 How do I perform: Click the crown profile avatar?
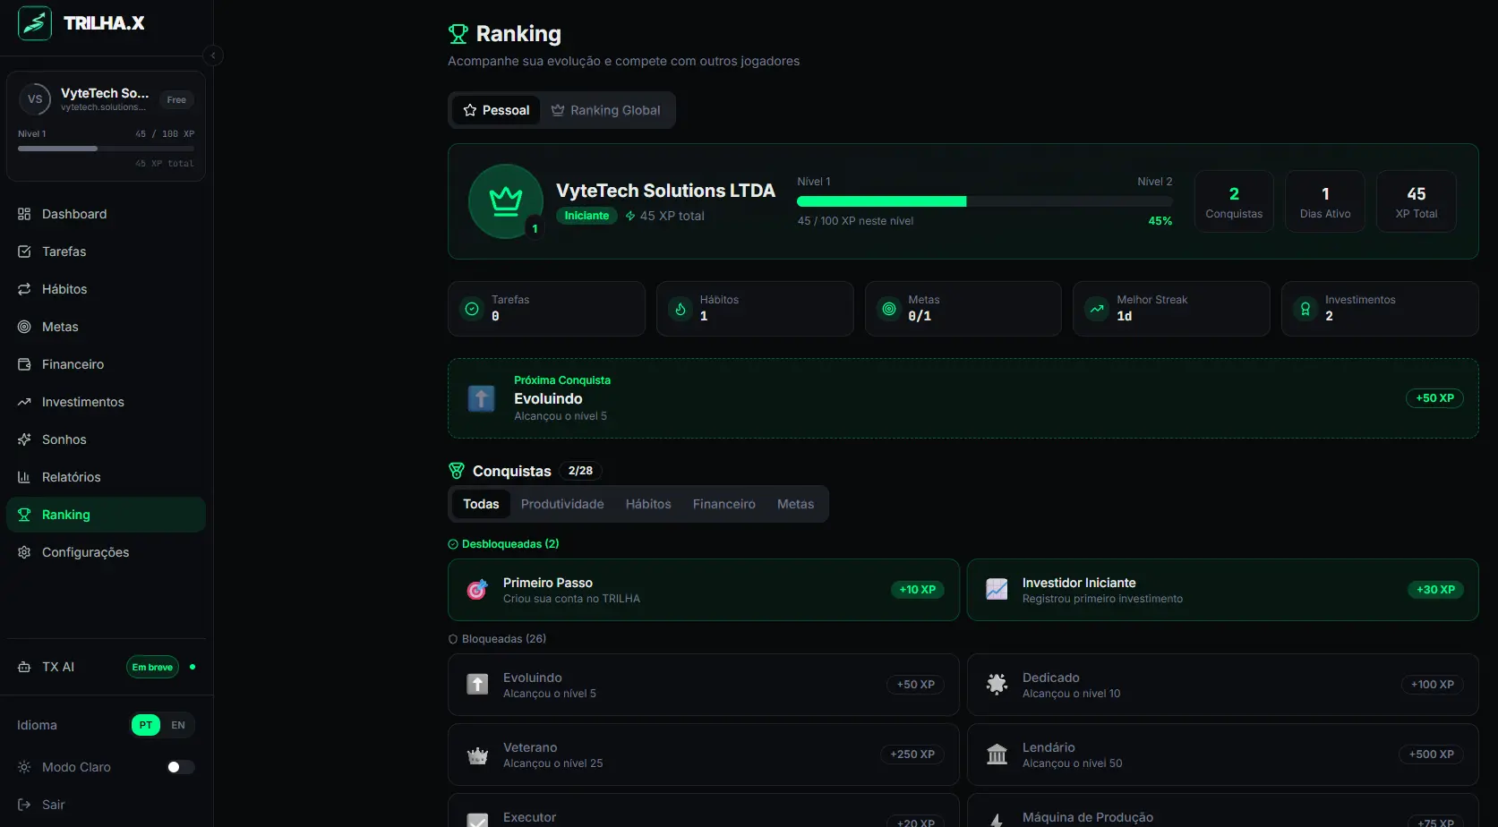[x=506, y=201]
